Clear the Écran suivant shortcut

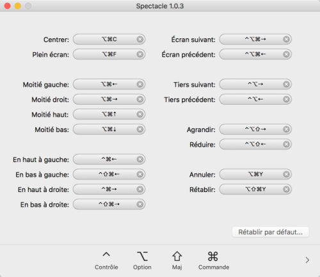[286, 40]
